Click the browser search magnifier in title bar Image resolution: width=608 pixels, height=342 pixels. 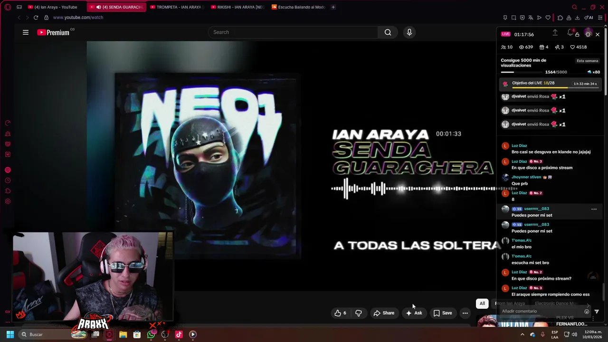pyautogui.click(x=574, y=7)
